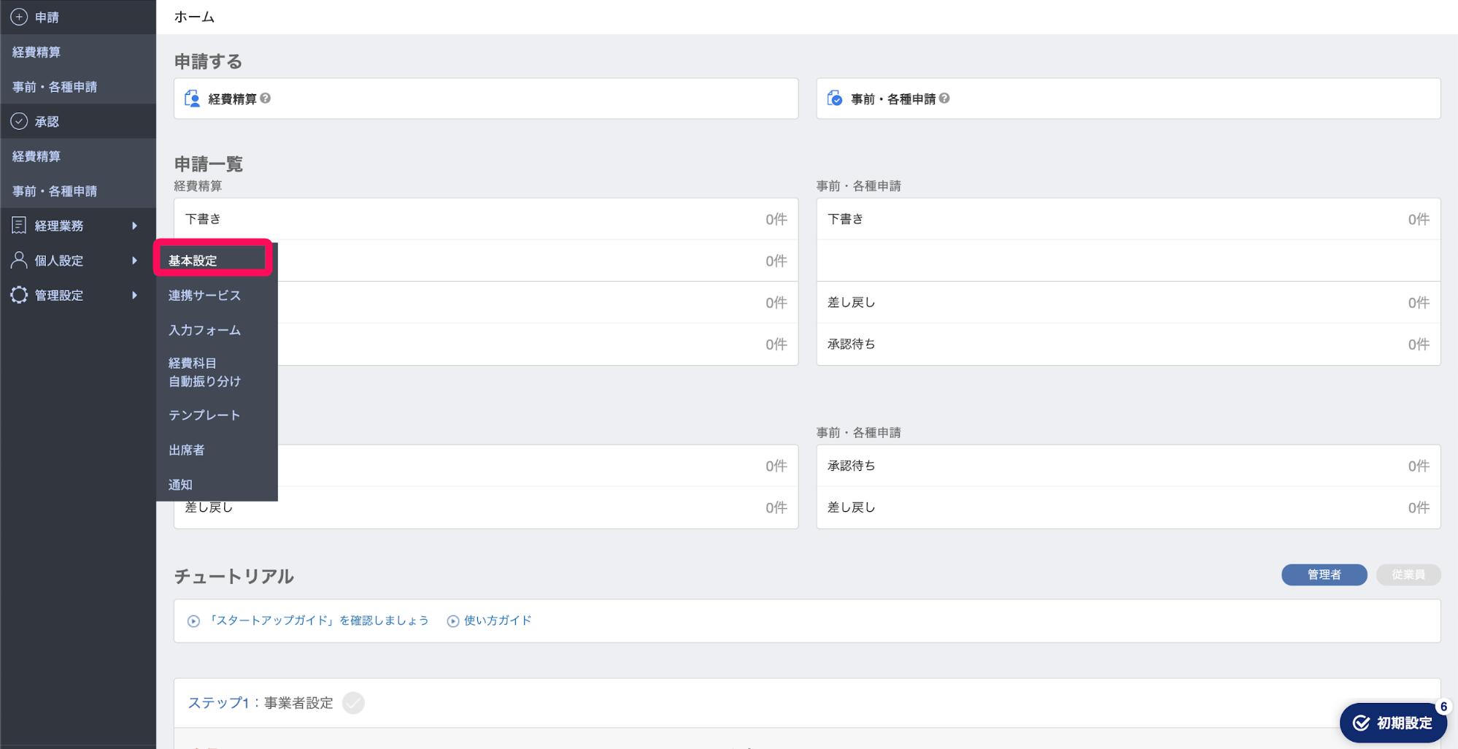
Task: Open 経費精算 under 承認 in sidebar
Action: point(78,156)
